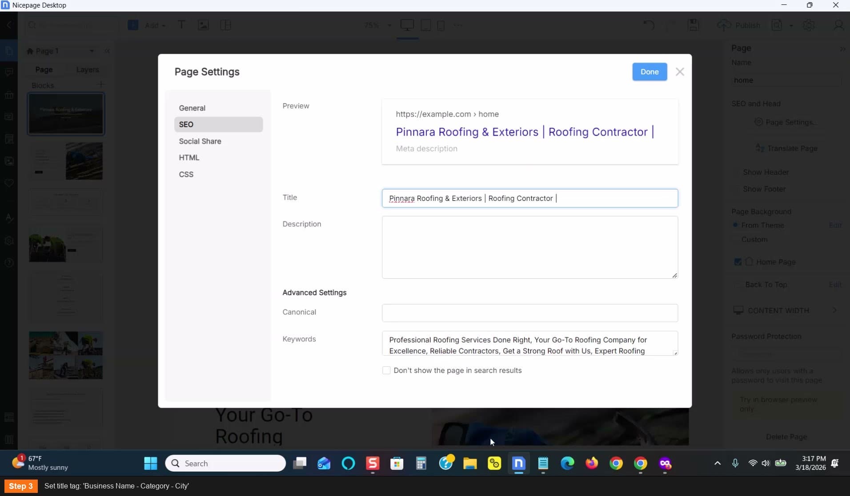Toggle the Back To Top checkbox
The height and width of the screenshot is (496, 850).
[x=738, y=285]
